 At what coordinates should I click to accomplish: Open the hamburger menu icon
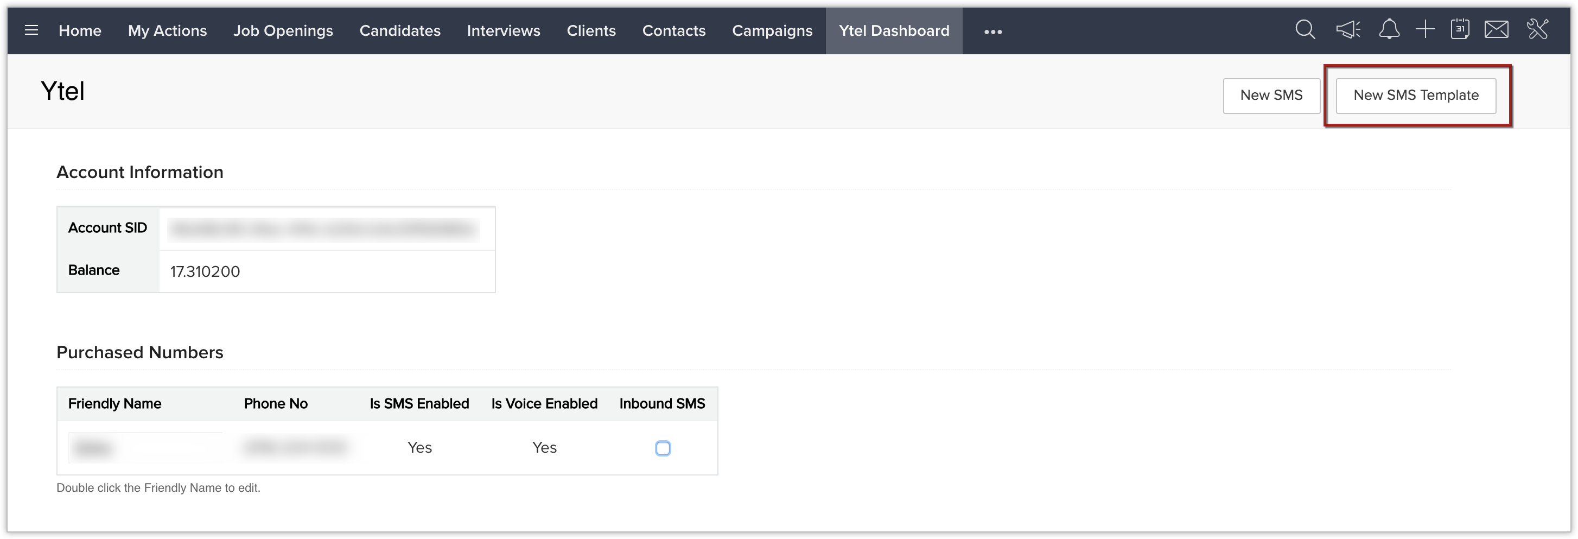31,30
